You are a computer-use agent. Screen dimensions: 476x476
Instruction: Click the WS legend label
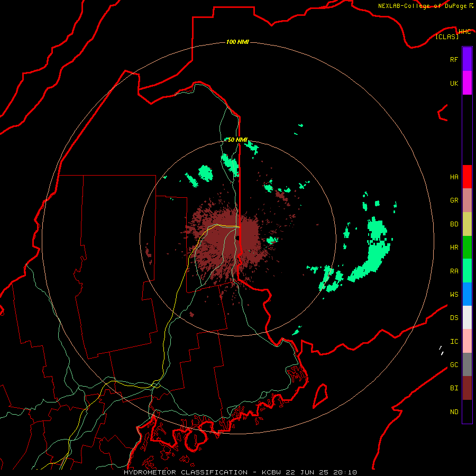[x=454, y=294]
